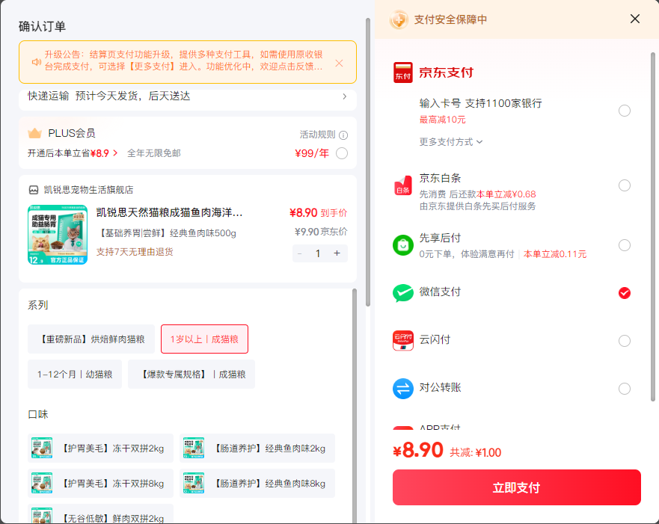Select series 【重磅新品】烘焙鲜肉猫粮

click(91, 339)
